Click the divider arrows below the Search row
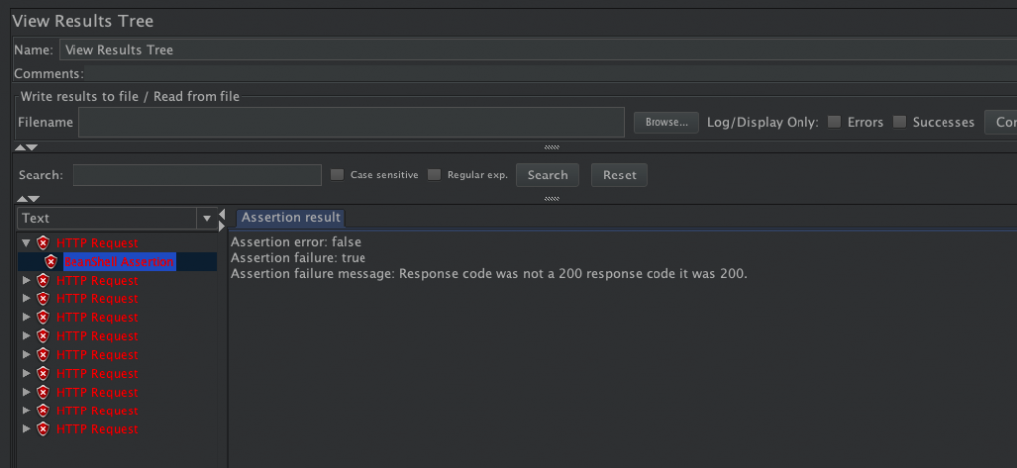 coord(27,199)
